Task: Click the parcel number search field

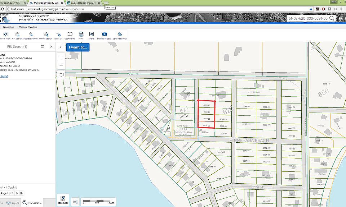Action: [307, 18]
